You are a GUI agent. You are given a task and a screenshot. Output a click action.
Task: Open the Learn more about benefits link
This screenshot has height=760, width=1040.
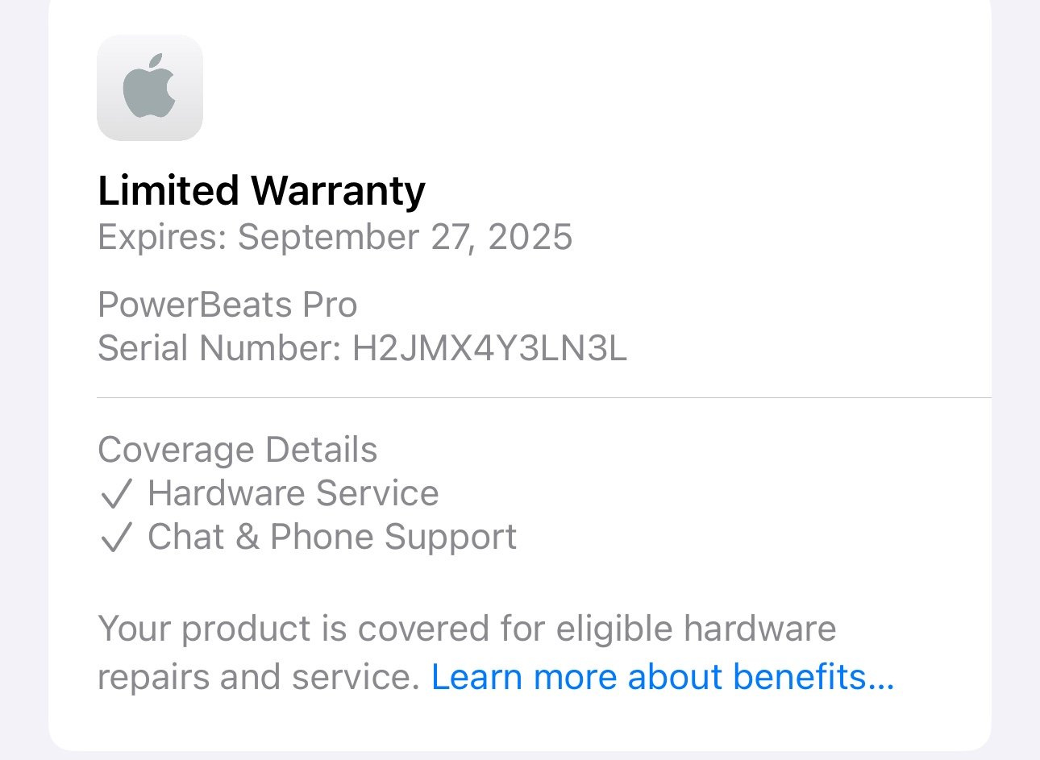[x=663, y=677]
